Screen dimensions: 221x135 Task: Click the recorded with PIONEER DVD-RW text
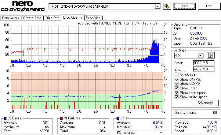(x=117, y=23)
